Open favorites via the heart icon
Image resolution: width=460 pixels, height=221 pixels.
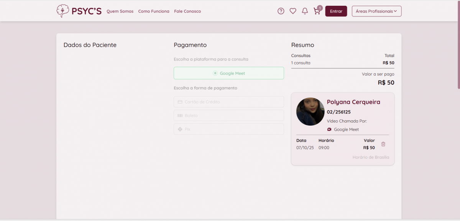pos(293,11)
